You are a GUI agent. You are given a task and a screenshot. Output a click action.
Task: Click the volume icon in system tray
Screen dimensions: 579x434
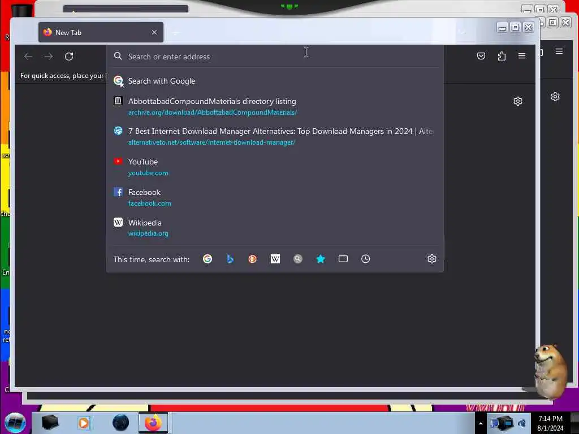[x=522, y=423]
